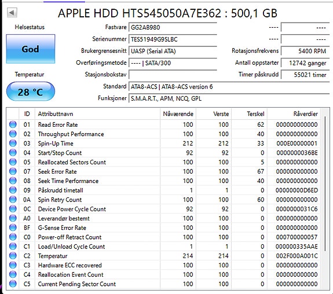Click threshold value 62 for Read Error Rate
The image size is (333, 294).
pos(261,124)
